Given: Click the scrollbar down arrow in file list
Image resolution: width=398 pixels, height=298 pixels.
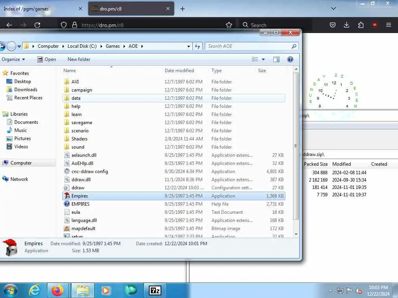Looking at the screenshot, I should [296, 234].
